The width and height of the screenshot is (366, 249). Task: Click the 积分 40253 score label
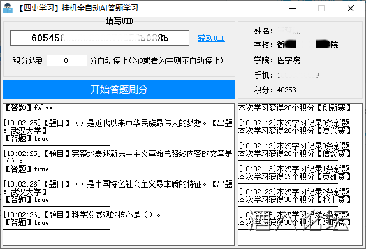[275, 90]
